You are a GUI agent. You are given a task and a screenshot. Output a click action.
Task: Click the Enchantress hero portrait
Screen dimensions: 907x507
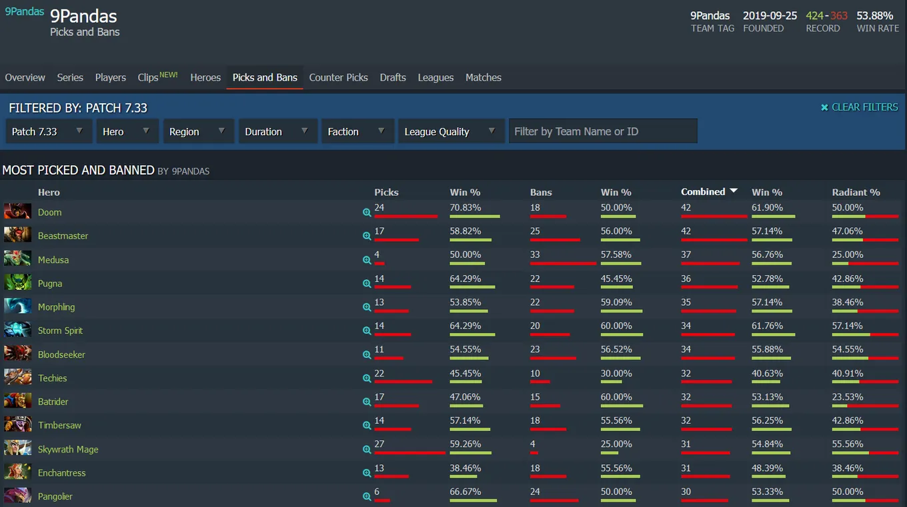17,472
